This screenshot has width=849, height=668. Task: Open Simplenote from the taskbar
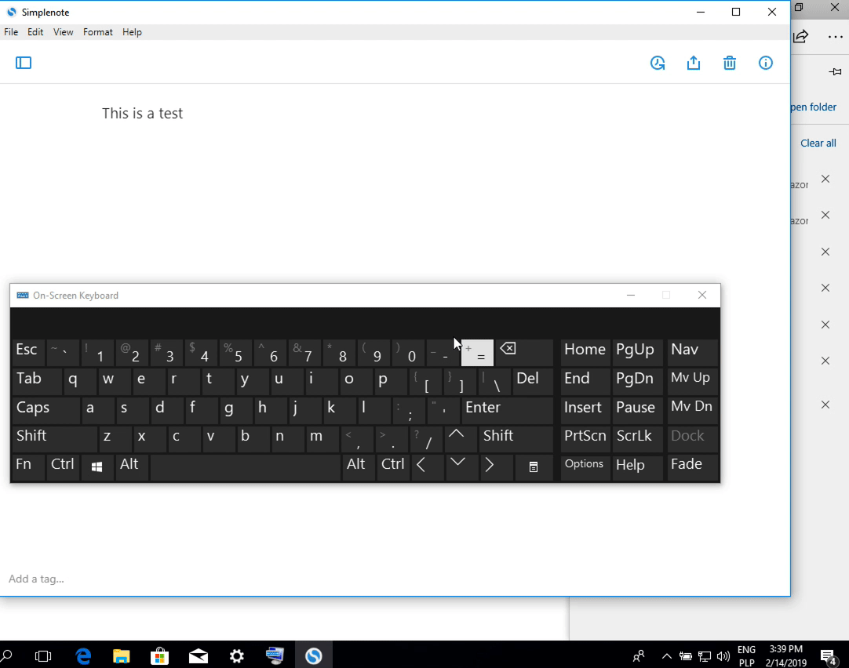click(313, 655)
